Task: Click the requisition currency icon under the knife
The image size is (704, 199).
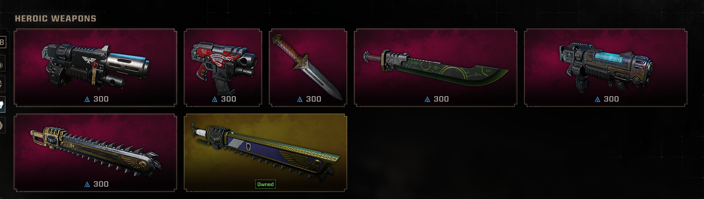Action: click(x=300, y=99)
